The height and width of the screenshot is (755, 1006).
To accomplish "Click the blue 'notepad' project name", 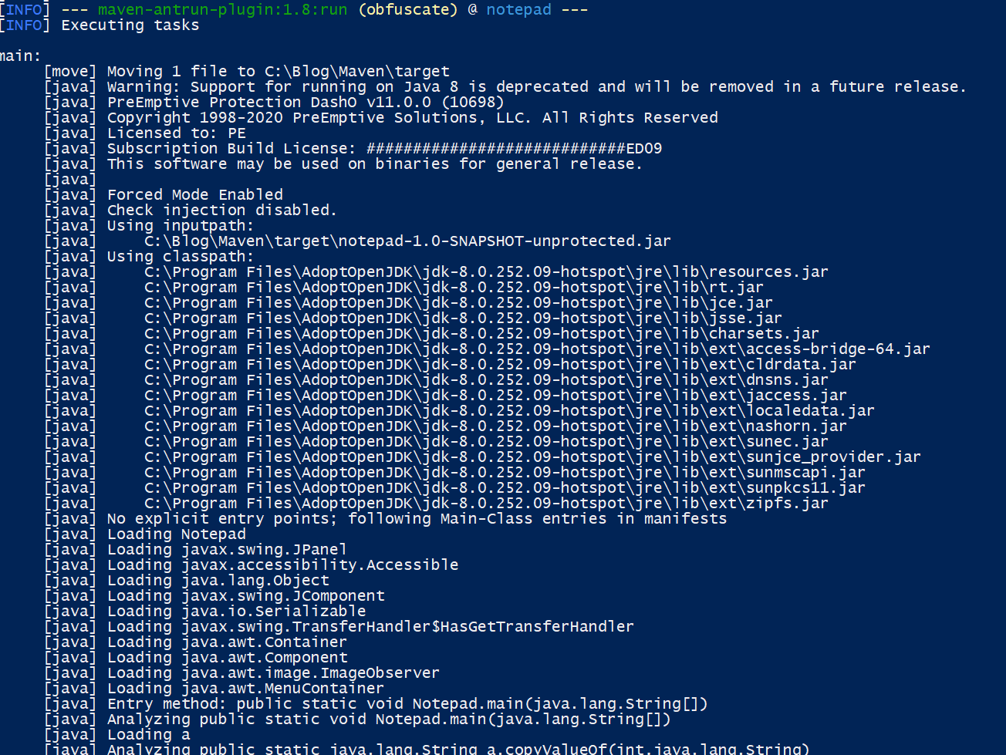I will (518, 10).
